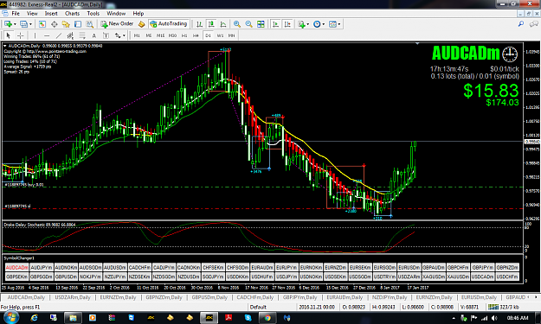Click the New Order button

click(117, 23)
